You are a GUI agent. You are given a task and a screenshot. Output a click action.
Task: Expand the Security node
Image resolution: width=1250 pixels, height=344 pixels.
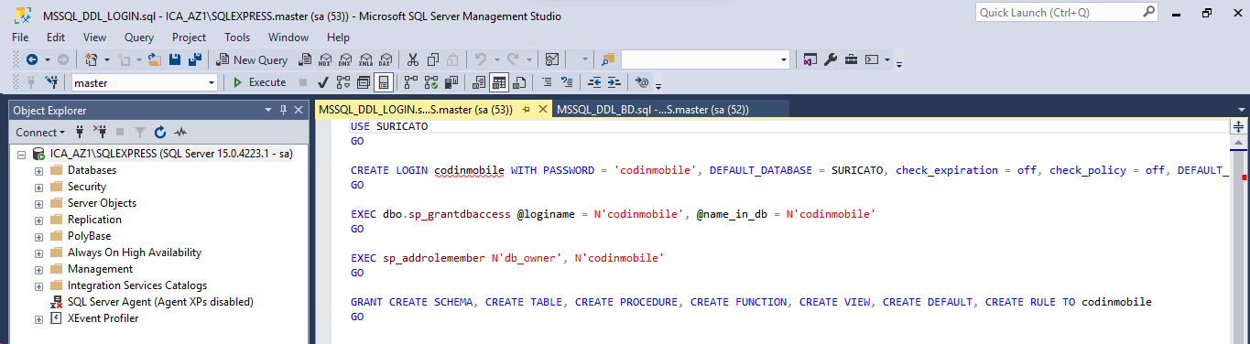pos(38,187)
